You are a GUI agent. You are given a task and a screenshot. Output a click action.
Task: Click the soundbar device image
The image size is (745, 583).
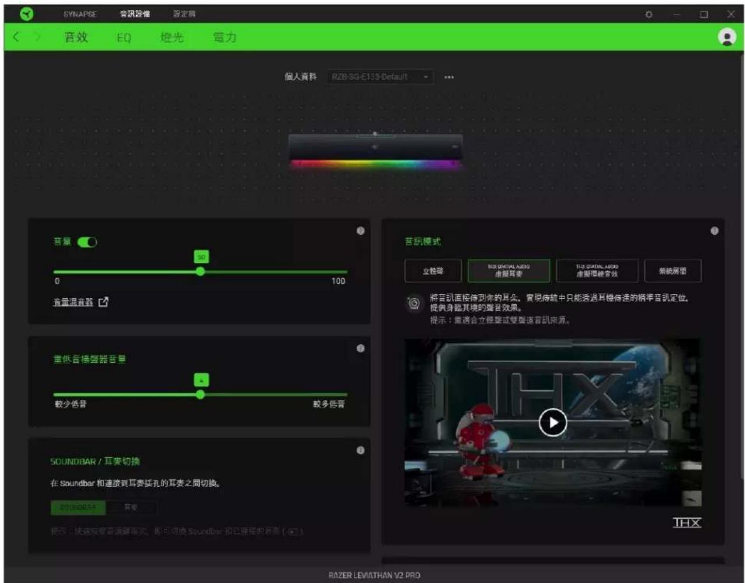pos(375,150)
